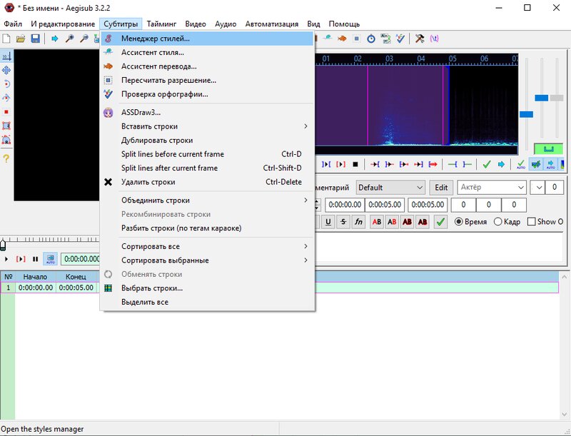The image size is (571, 436).
Task: Zoom out the video using magnifier minus
Action: (x=84, y=39)
